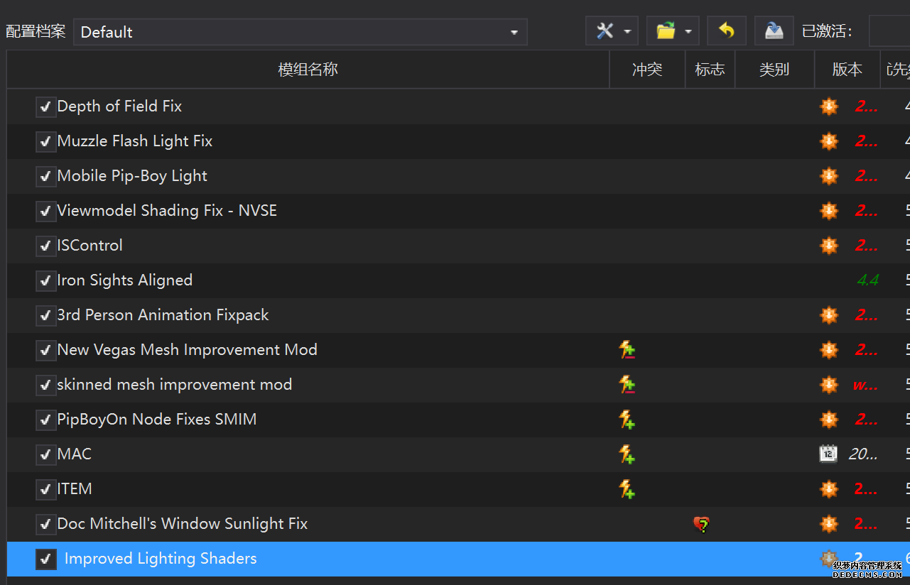Click the wrench and screwdriver tools icon
Image resolution: width=910 pixels, height=585 pixels.
605,31
